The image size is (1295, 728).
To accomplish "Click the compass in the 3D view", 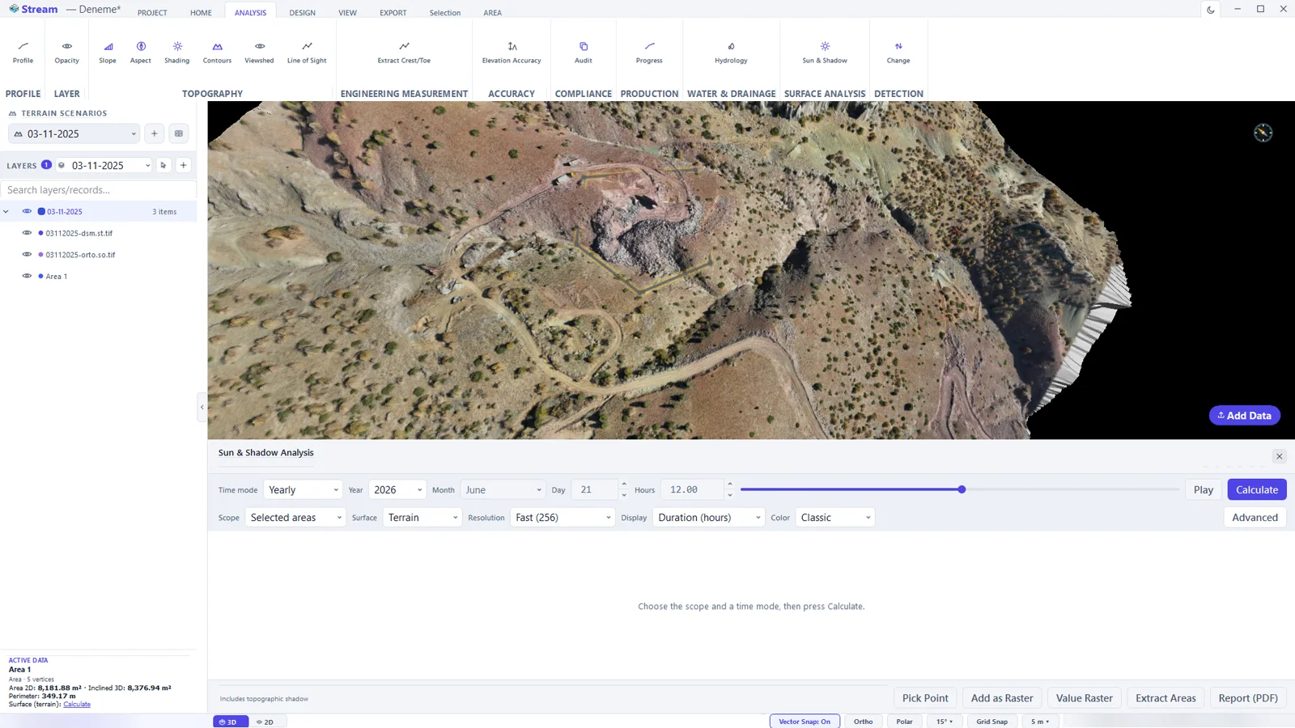I will (x=1263, y=133).
